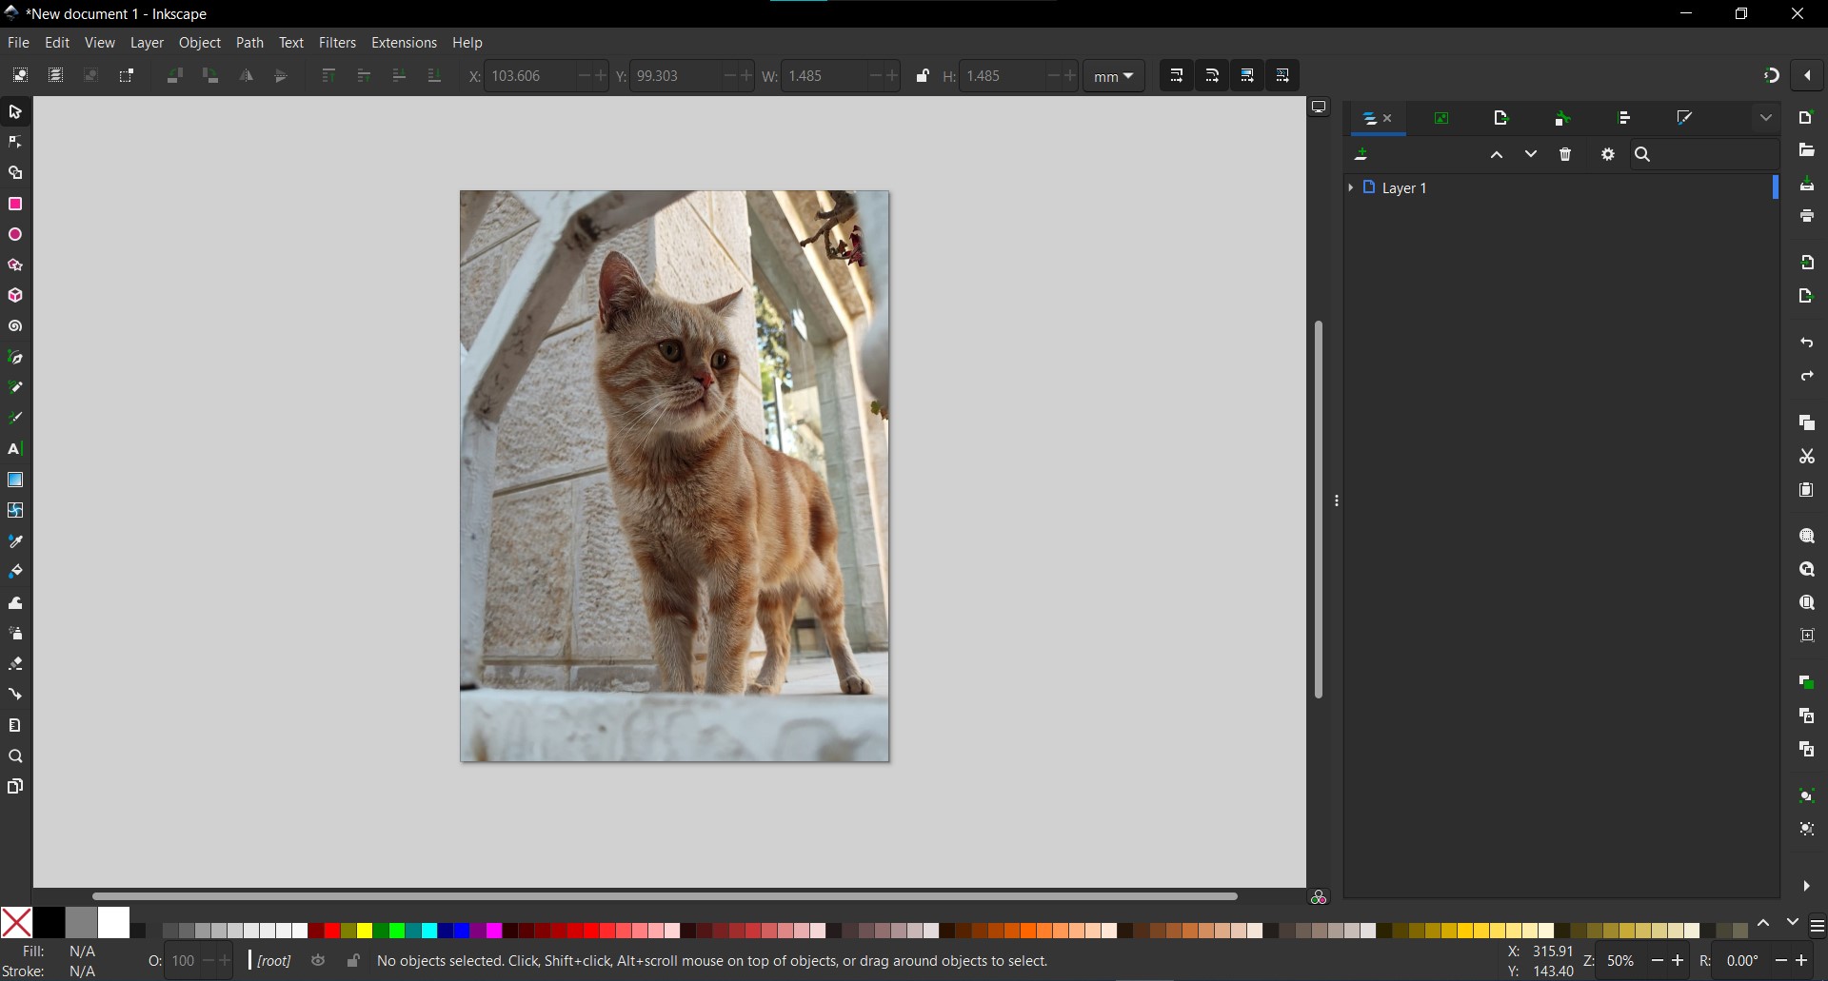Select the Selector arrow tool
Screen dimensions: 1828x981
[x=15, y=112]
